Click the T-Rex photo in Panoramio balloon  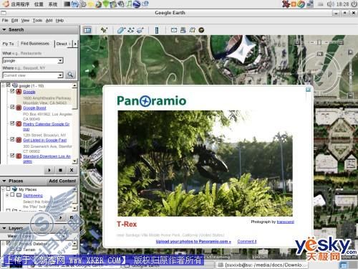(x=205, y=164)
